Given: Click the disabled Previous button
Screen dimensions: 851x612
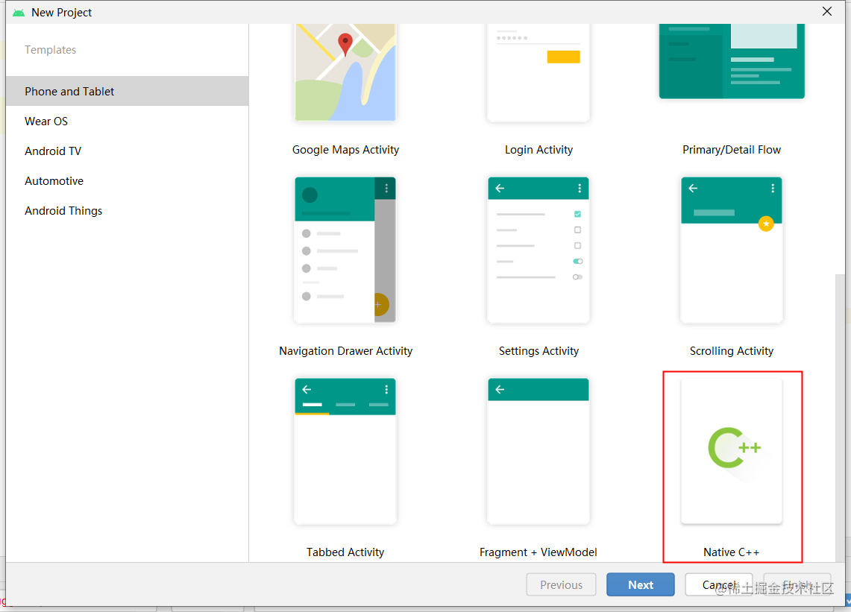Looking at the screenshot, I should coord(561,585).
